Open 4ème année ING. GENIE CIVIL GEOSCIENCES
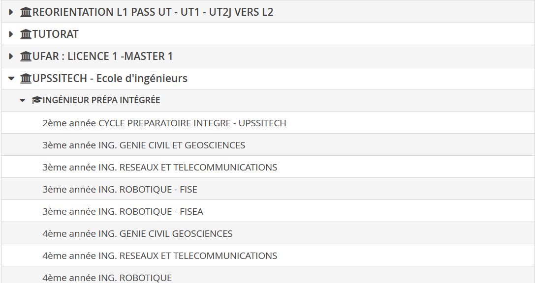 (137, 234)
